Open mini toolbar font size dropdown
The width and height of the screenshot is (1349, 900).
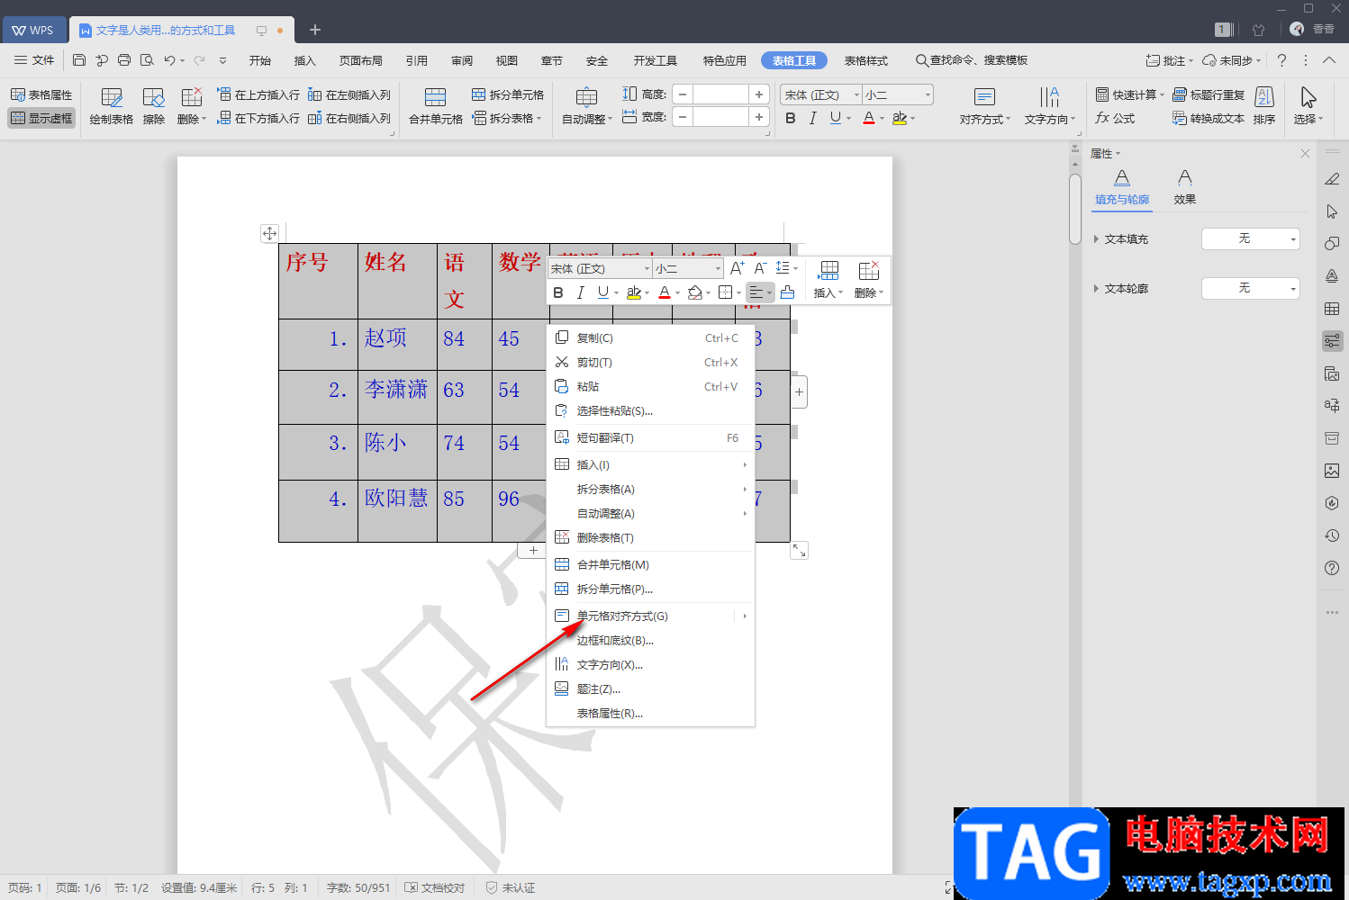tap(718, 268)
